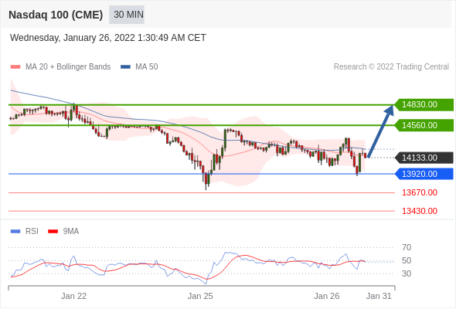This screenshot has width=456, height=309.
Task: Click the RSI 70 level label
Action: [x=407, y=248]
